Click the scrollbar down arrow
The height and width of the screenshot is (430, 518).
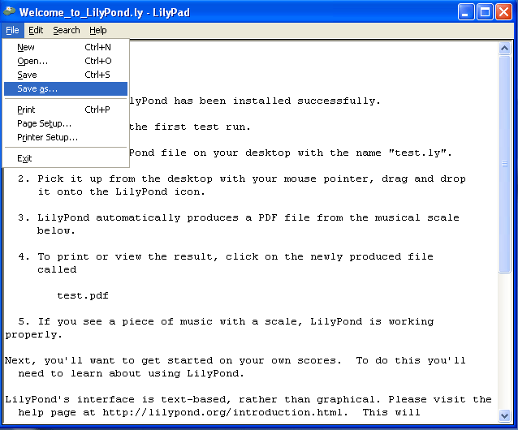pos(504,416)
